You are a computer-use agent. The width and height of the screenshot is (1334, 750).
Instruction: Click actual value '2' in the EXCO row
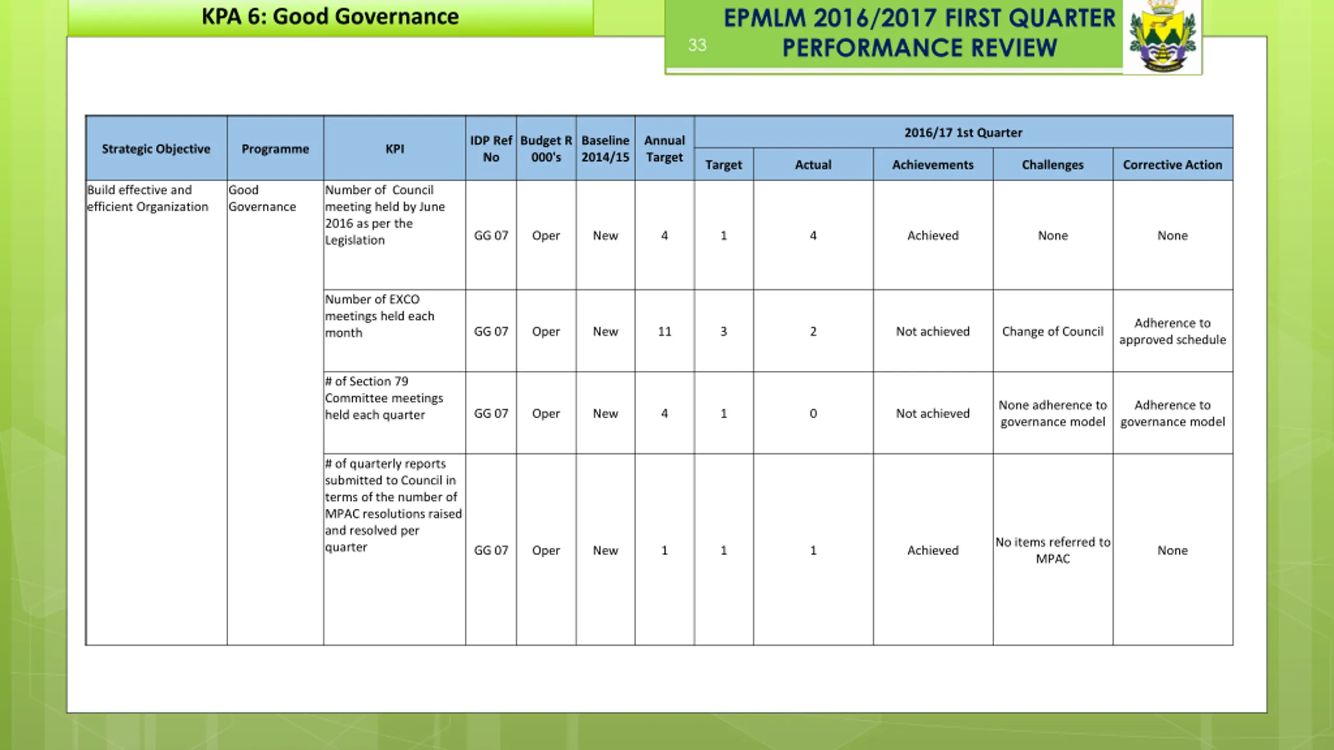coord(813,331)
